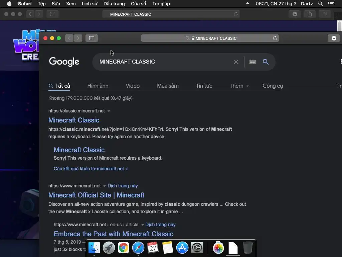
Task: Reload page in background Safari window
Action: coord(236,14)
